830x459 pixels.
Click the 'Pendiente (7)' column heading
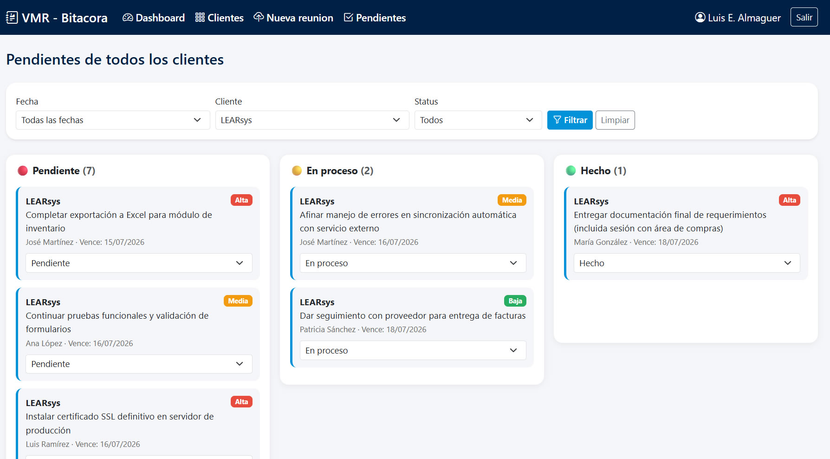(x=64, y=170)
